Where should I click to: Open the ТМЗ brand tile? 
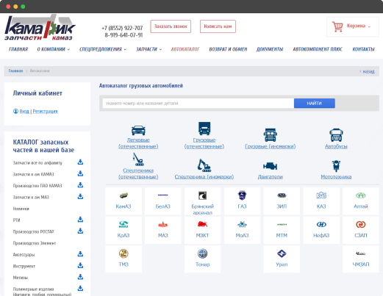click(124, 259)
